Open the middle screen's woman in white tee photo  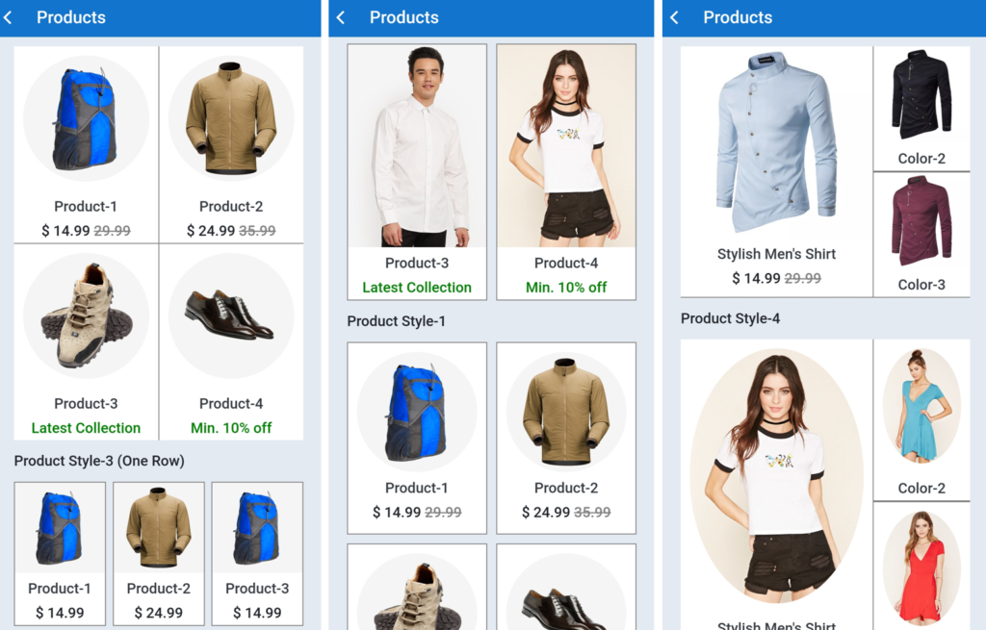(x=566, y=146)
